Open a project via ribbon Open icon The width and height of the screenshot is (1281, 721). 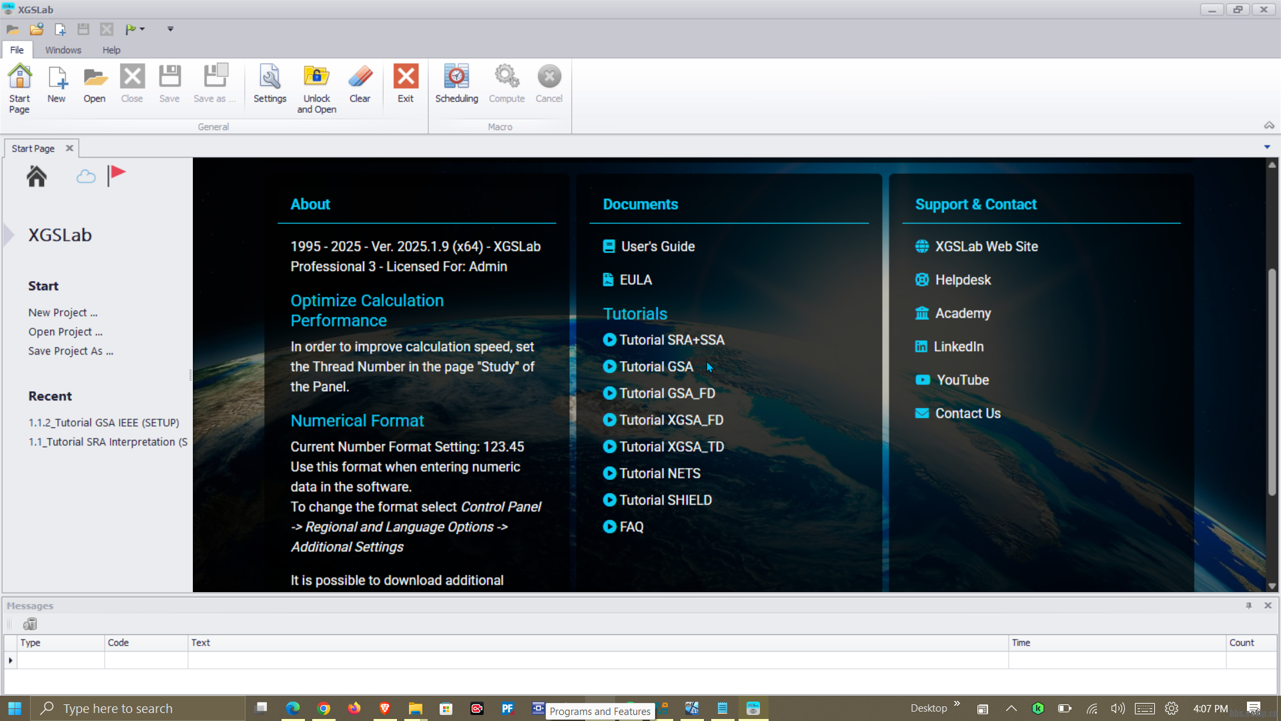point(95,83)
